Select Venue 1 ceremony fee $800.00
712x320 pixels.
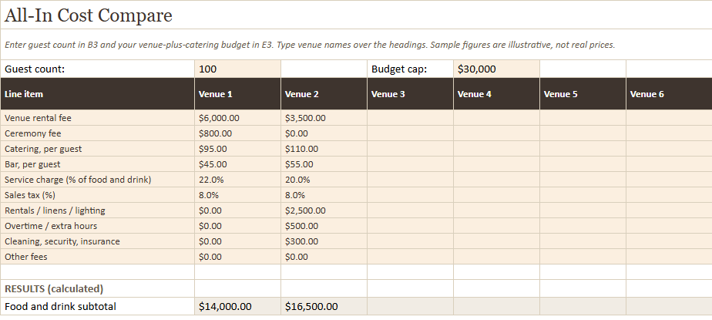coord(237,133)
